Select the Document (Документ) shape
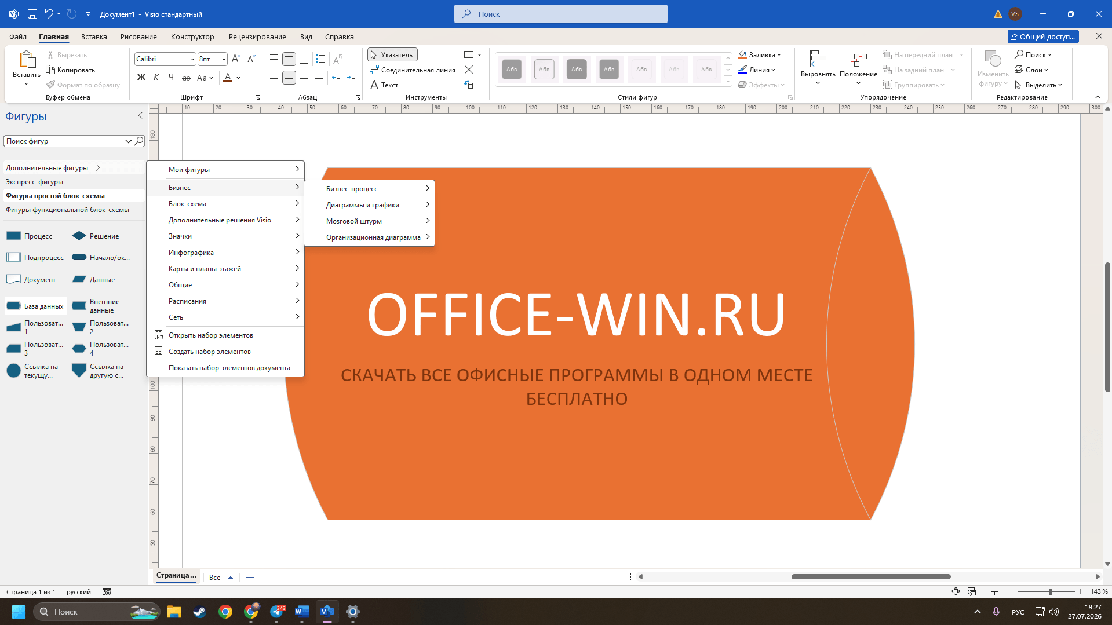The height and width of the screenshot is (625, 1112). click(31, 279)
